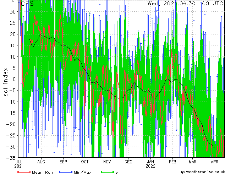Screen dimensions: 225x174
Task: Click the 'SEP' x-axis label
Action: 63,162
